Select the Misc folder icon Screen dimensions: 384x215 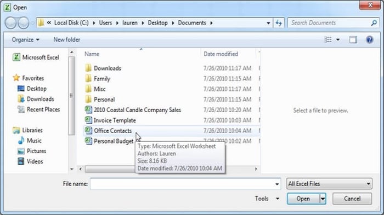[88, 89]
